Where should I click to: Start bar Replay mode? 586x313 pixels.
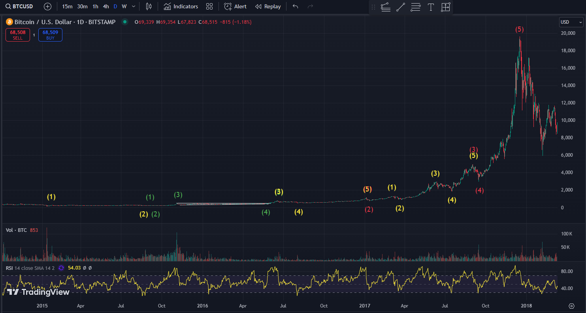[x=268, y=6]
